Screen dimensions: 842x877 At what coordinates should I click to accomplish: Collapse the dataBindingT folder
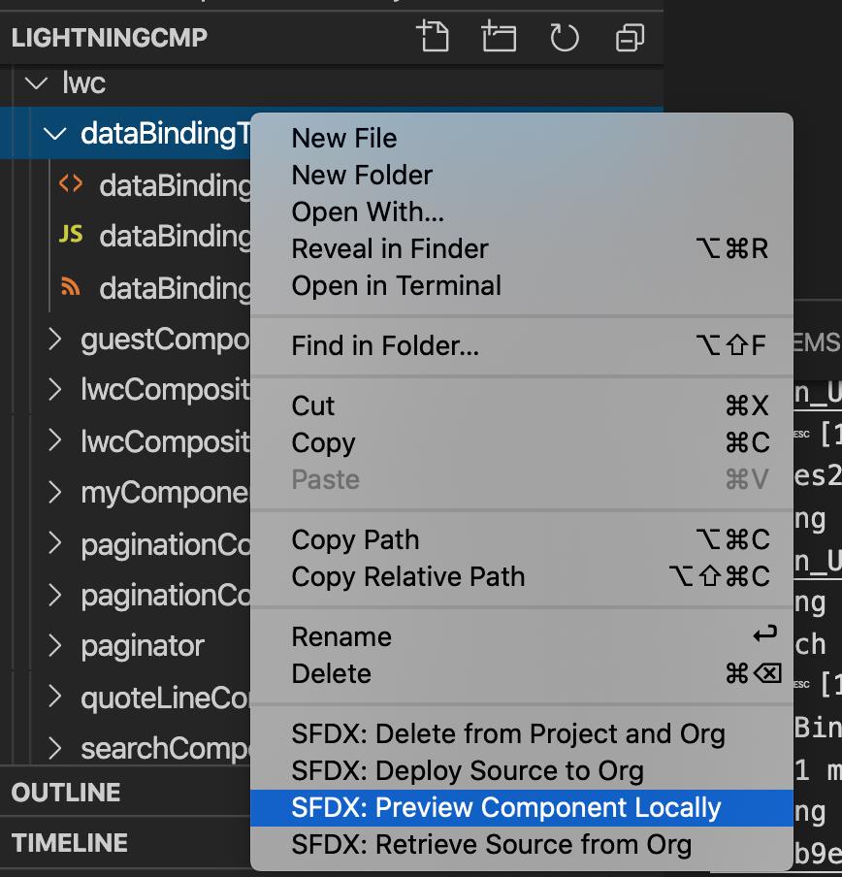click(x=54, y=134)
